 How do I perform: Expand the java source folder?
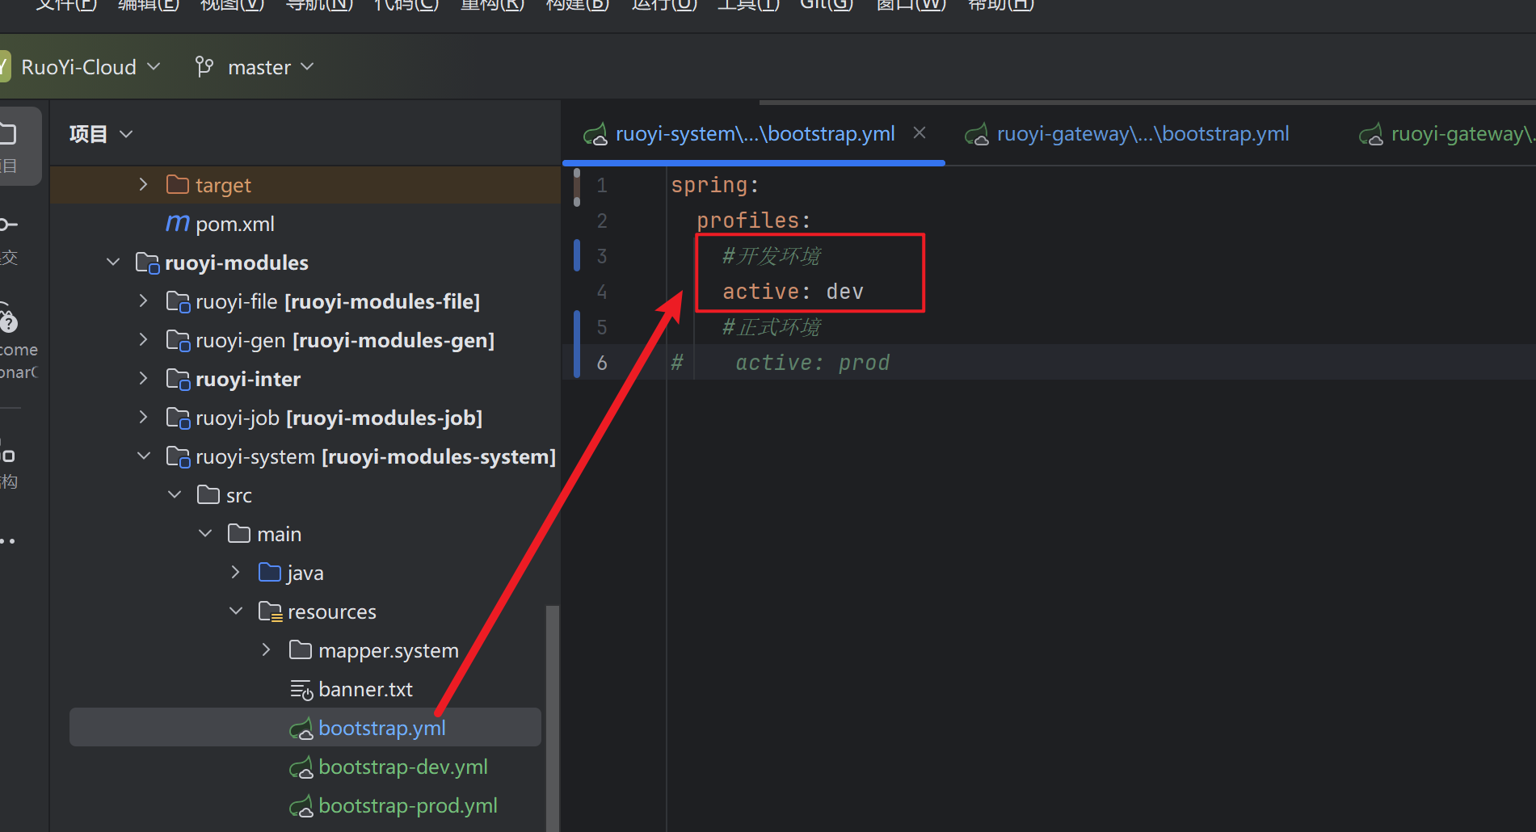click(x=236, y=573)
